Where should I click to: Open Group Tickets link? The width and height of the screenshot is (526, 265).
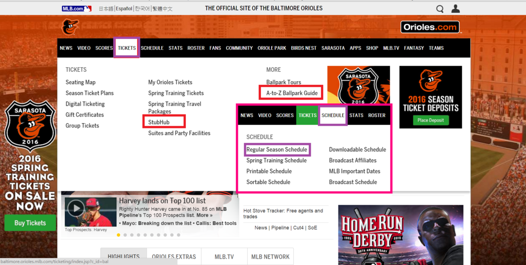82,125
